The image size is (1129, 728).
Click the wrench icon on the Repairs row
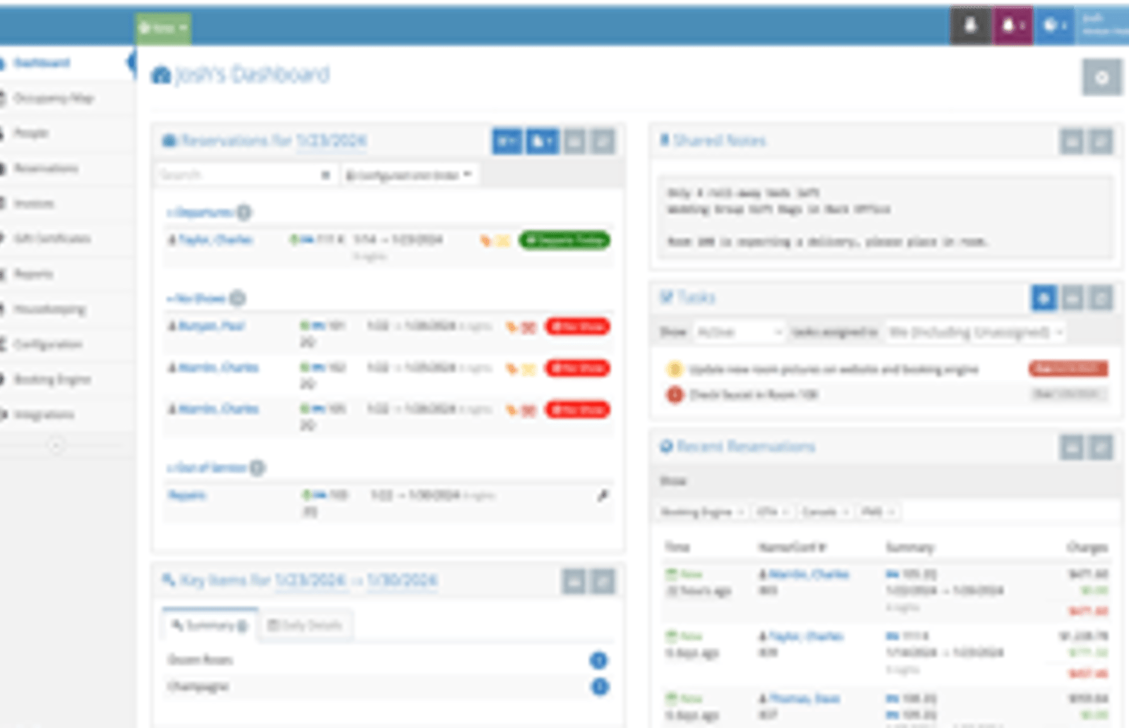coord(603,496)
